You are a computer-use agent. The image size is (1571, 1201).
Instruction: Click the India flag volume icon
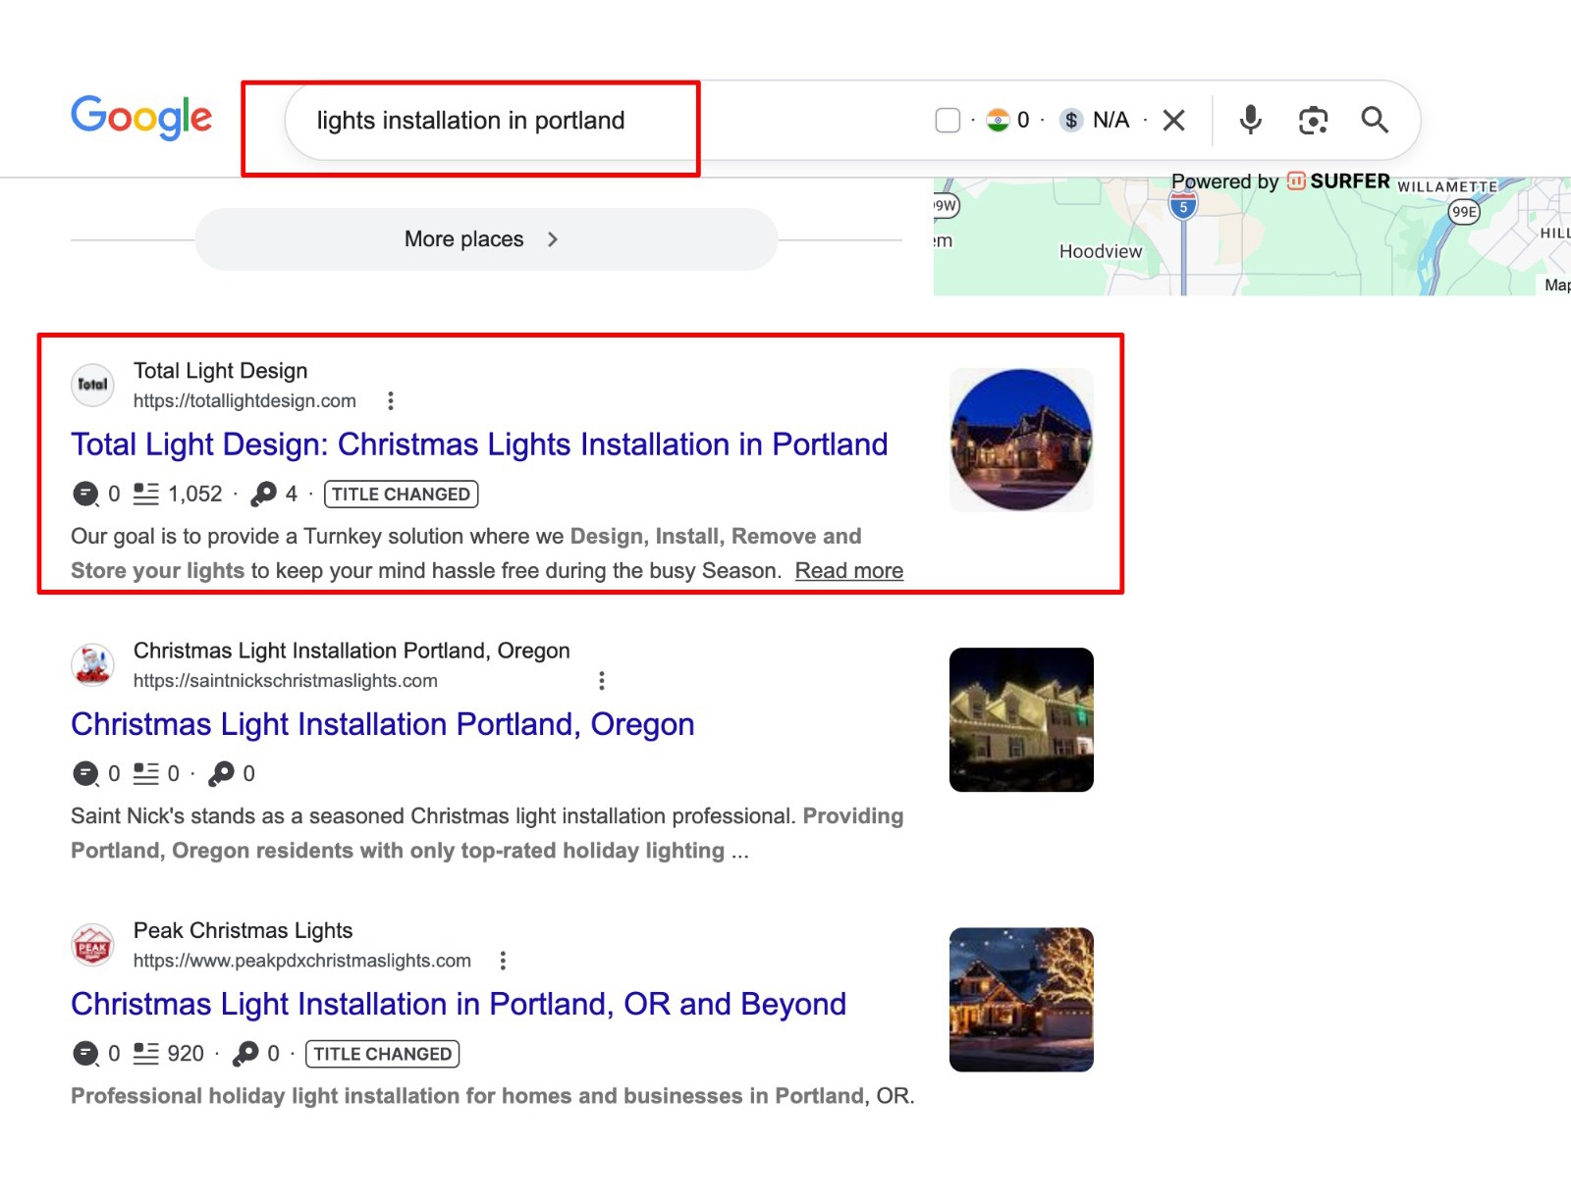[x=998, y=120]
